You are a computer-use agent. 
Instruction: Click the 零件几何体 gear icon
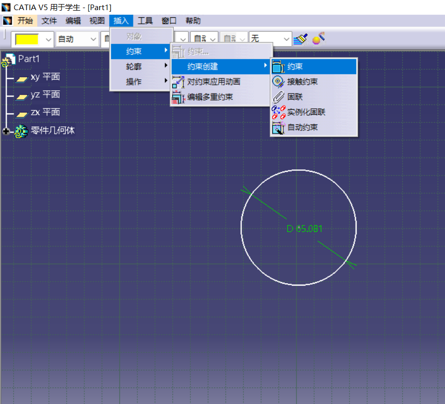pyautogui.click(x=21, y=131)
